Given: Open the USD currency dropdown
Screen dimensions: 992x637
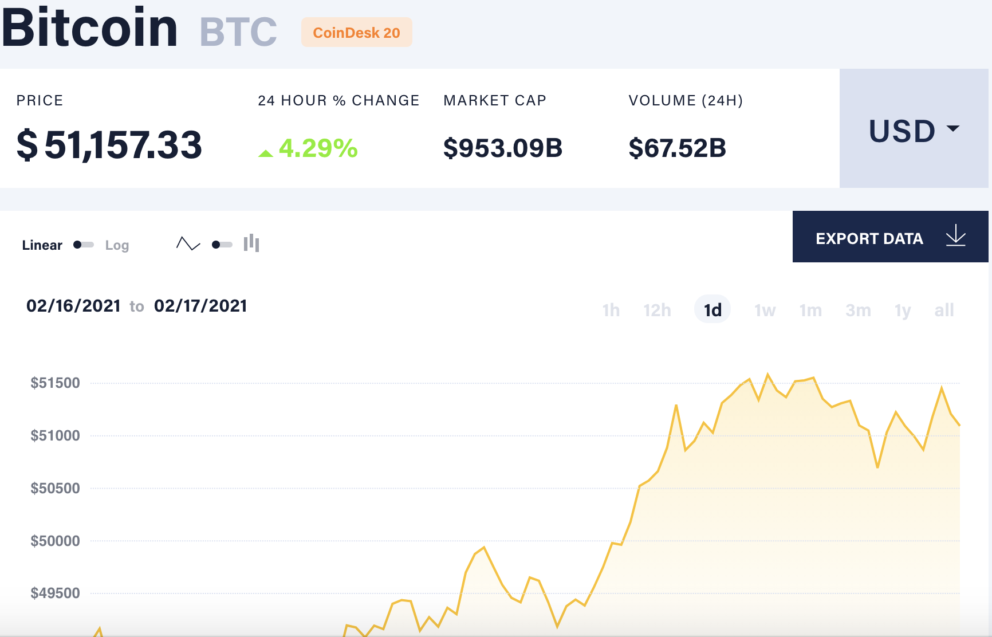Looking at the screenshot, I should 909,131.
